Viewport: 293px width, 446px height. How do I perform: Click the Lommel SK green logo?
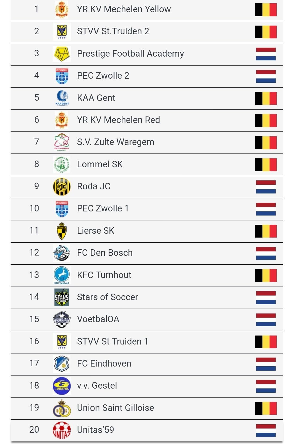[x=62, y=164]
